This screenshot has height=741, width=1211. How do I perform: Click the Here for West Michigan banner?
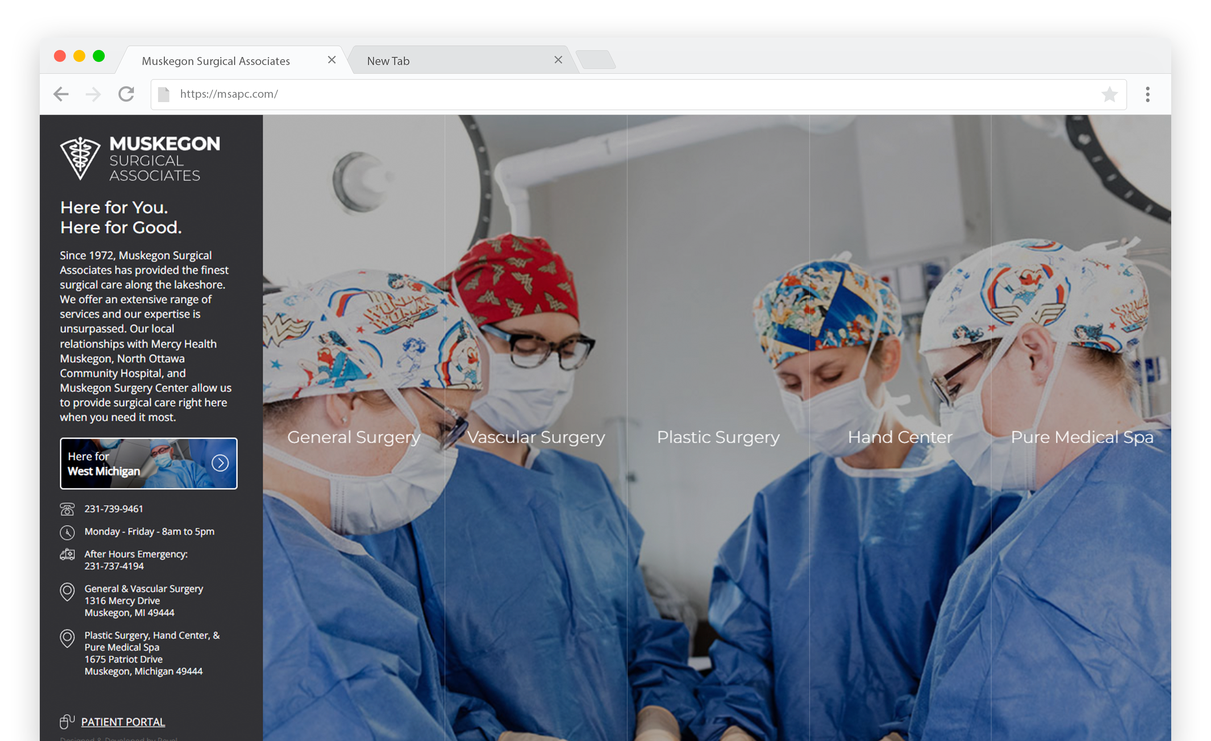(x=149, y=463)
